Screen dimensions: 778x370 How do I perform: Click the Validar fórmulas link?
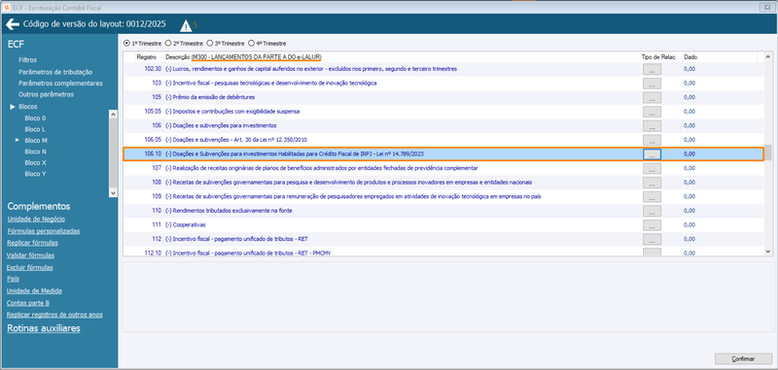click(31, 255)
